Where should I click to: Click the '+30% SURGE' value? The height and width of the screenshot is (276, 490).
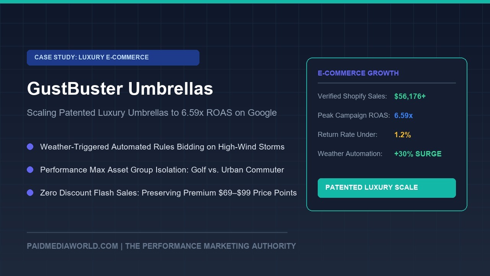point(418,154)
